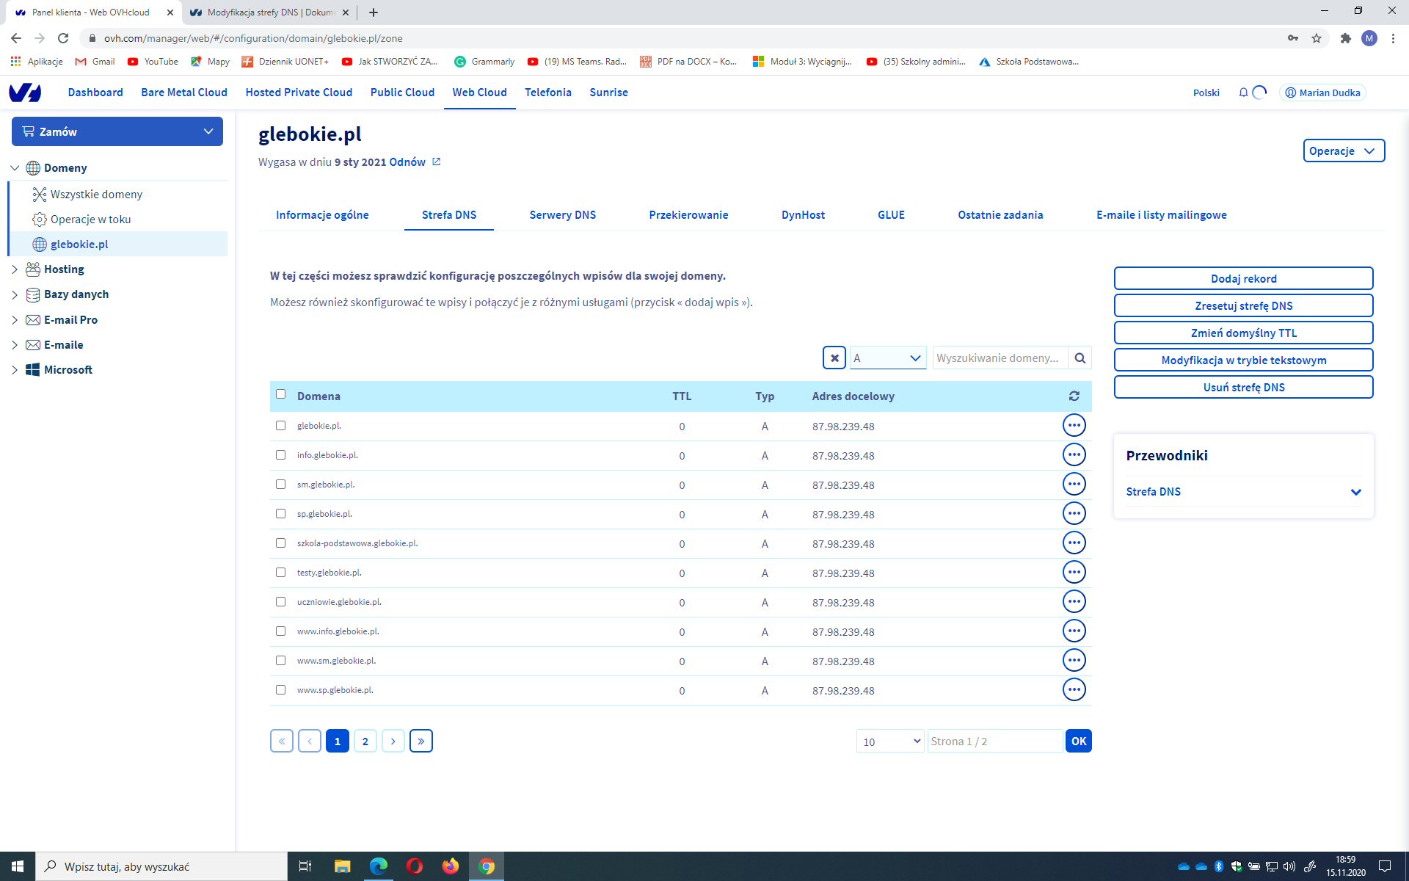Go to last page with double-arrow icon
The width and height of the screenshot is (1409, 881).
[x=420, y=741]
